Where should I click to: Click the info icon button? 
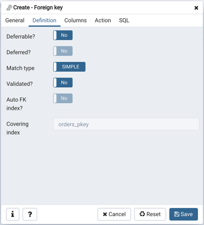click(13, 214)
